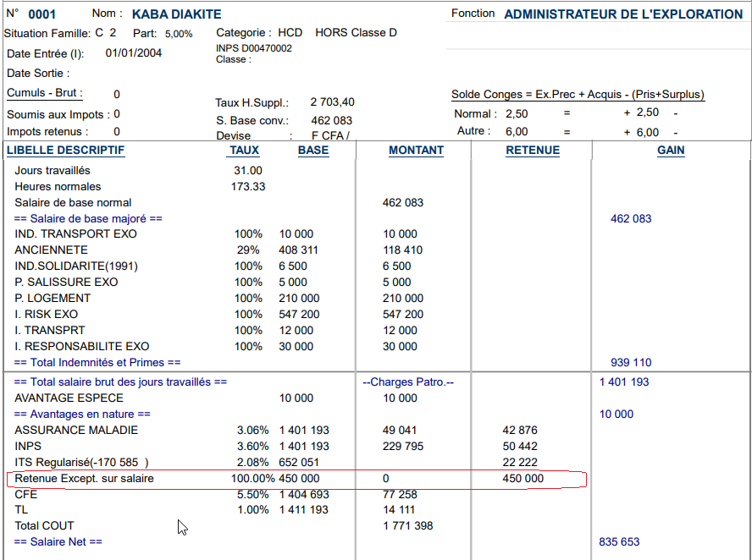Image resolution: width=752 pixels, height=560 pixels.
Task: Select the Fonction value ADMINISTRATEUR DE L'EXPLORATION
Action: click(x=623, y=14)
